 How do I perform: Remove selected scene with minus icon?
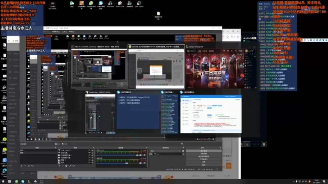coord(25,166)
